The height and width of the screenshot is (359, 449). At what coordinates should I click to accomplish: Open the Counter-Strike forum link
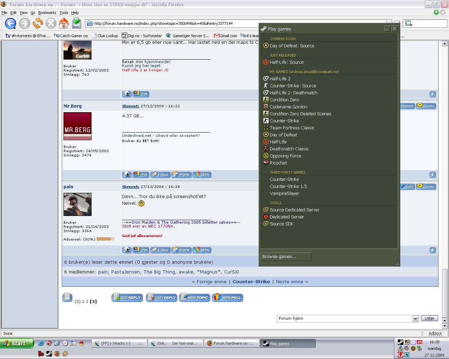[x=251, y=282]
